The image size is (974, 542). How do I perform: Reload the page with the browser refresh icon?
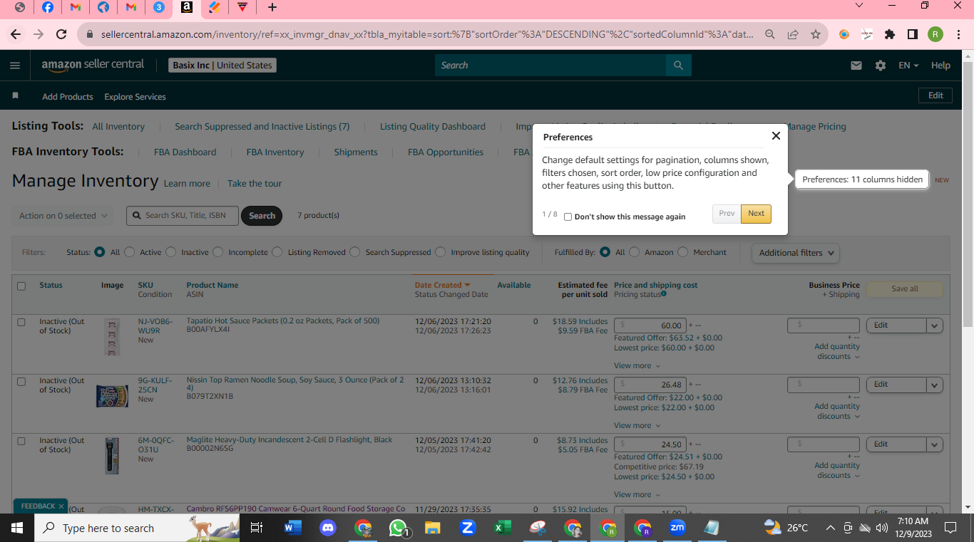(x=61, y=34)
